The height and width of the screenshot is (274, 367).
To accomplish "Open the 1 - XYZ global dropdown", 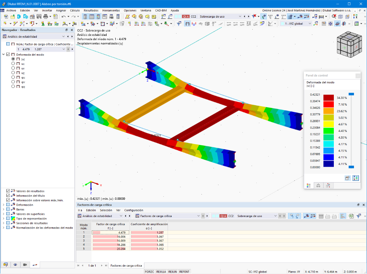I will (x=310, y=24).
